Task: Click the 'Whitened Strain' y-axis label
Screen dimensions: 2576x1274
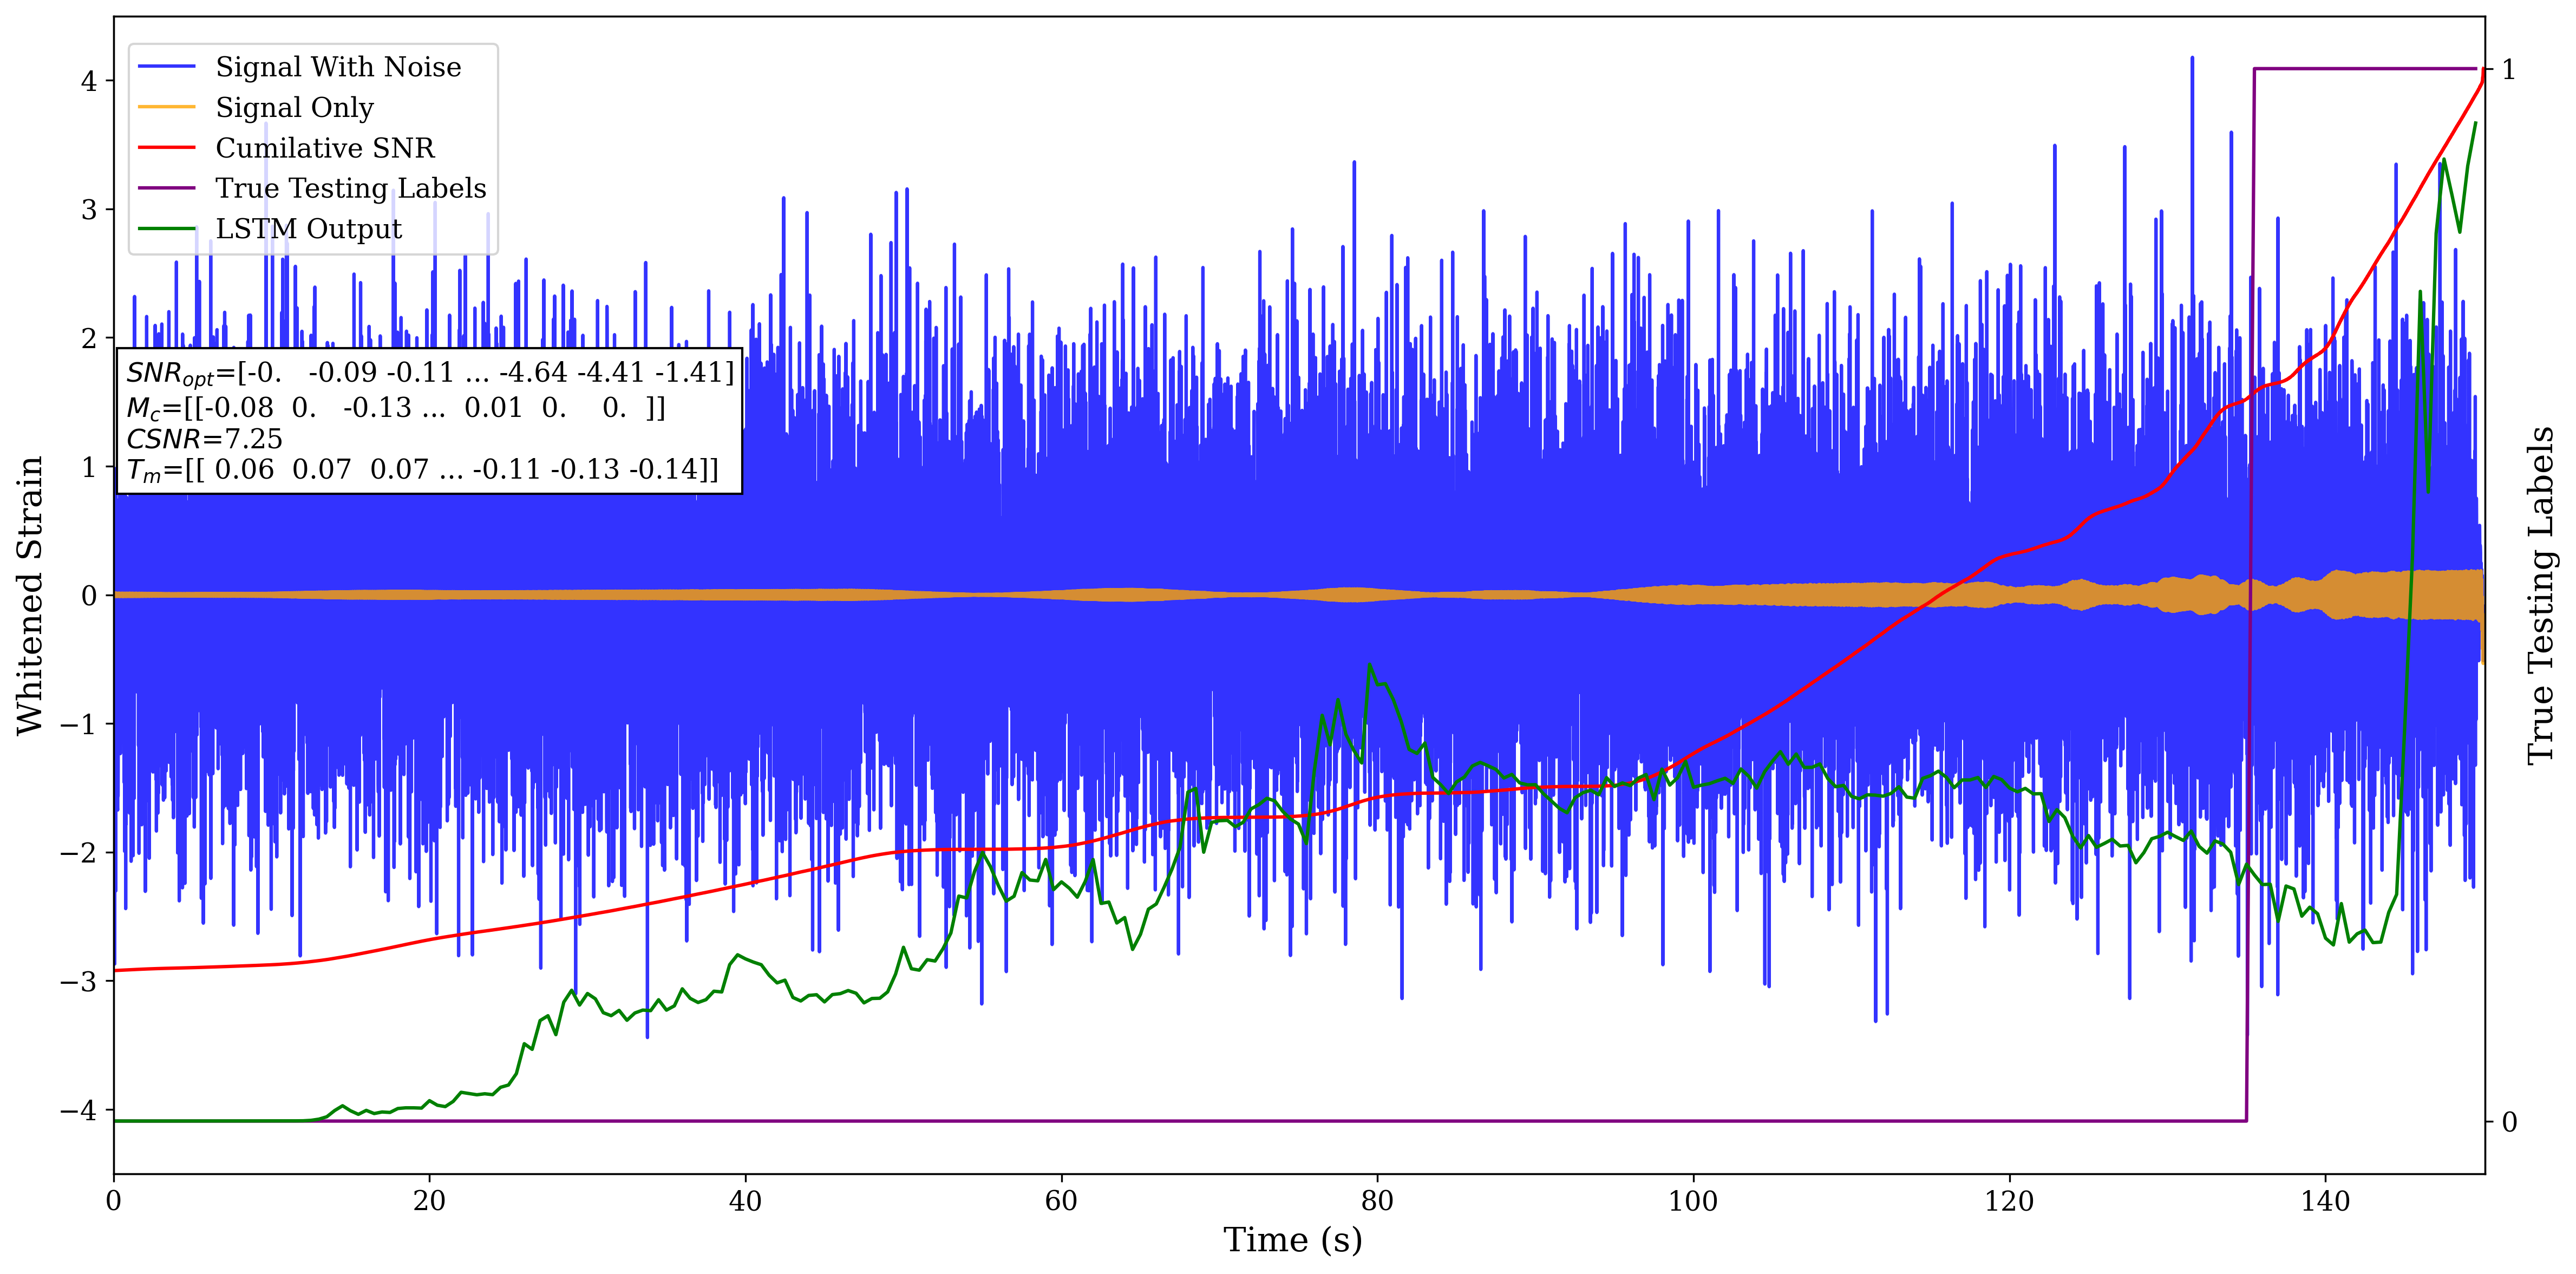Action: 30,595
